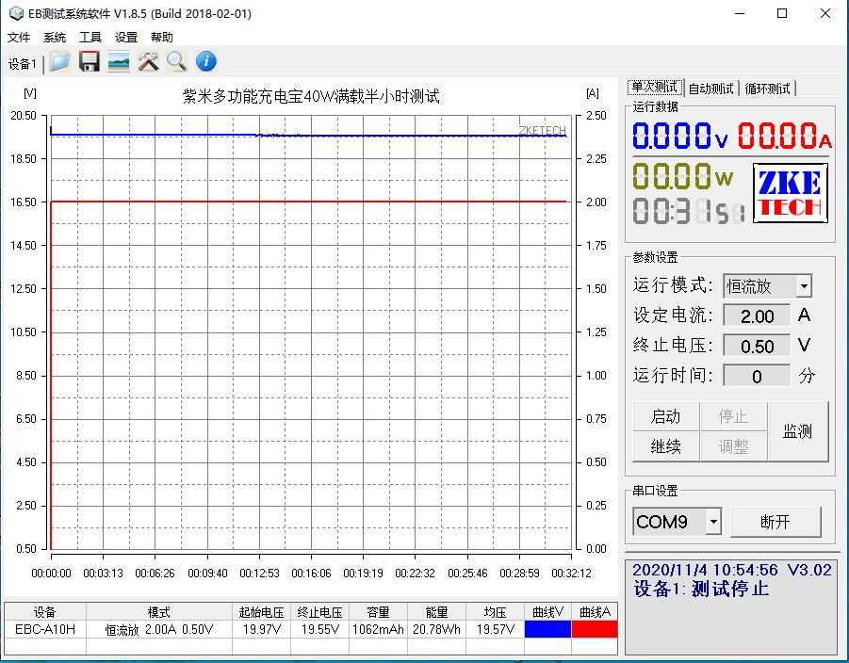Viewport: 849px width, 663px height.
Task: Click the red current readout 00.00A
Action: (785, 136)
